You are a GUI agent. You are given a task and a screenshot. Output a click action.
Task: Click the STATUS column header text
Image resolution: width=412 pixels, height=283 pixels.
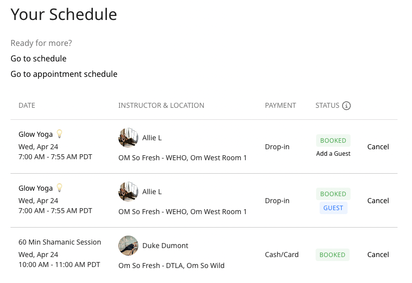pyautogui.click(x=327, y=106)
